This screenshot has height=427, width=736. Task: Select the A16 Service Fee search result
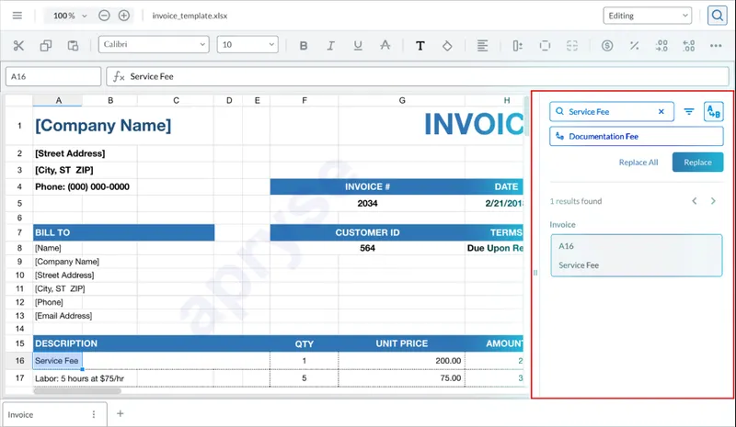point(636,255)
